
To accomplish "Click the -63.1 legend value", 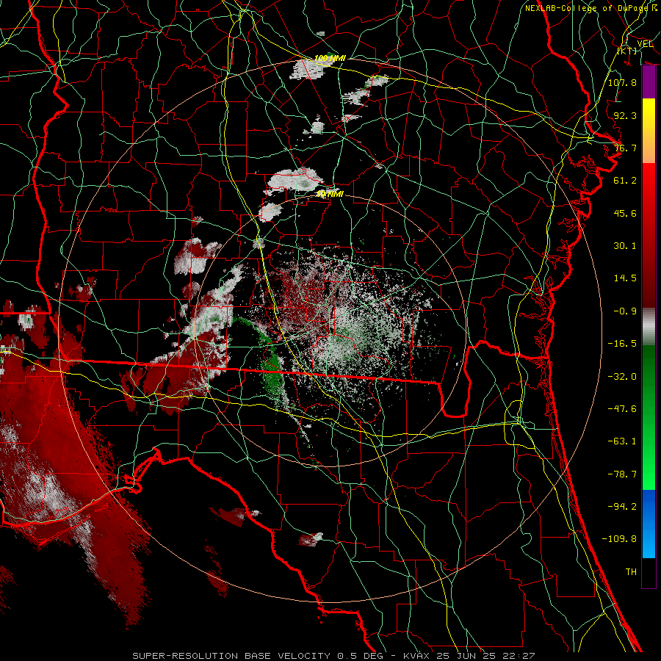I will click(622, 441).
